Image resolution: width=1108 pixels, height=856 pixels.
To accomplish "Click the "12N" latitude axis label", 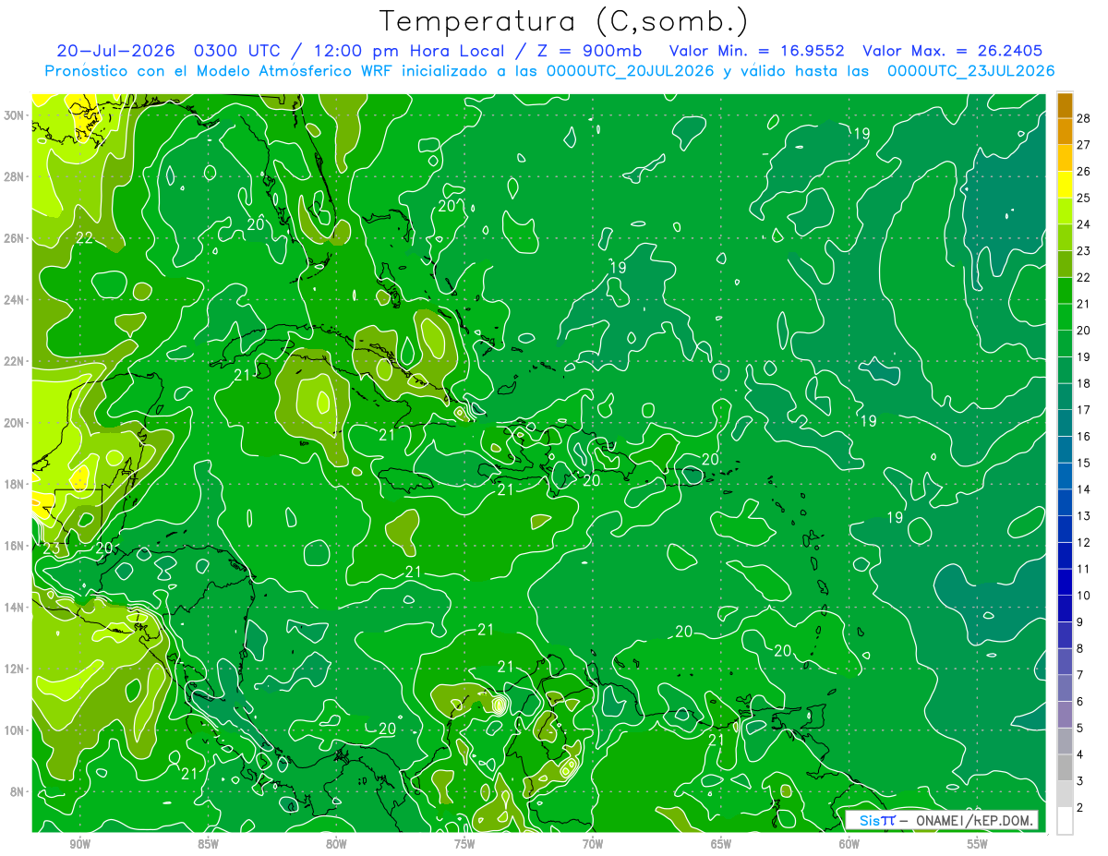I will point(15,669).
